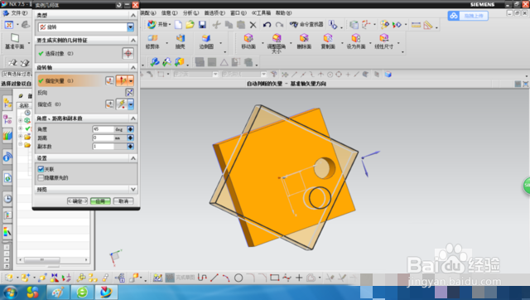Viewport: 530px width, 300px height.
Task: Click the 取消 cancel button
Action: 123,201
